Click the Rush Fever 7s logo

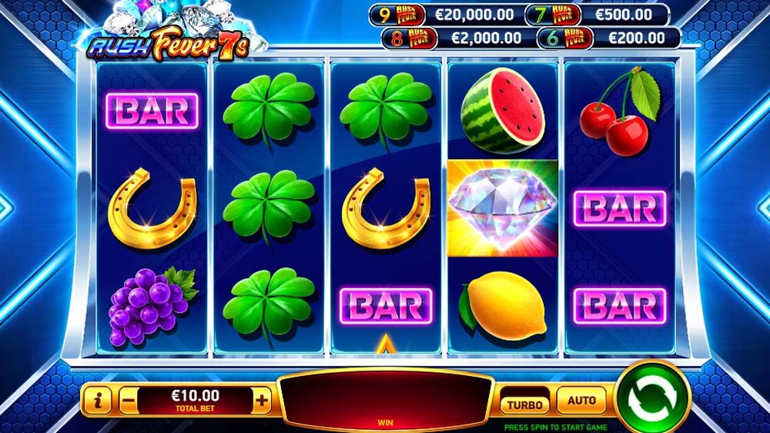click(169, 44)
